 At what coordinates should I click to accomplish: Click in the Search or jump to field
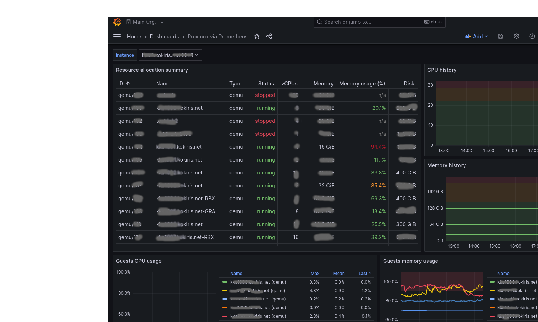click(x=374, y=22)
